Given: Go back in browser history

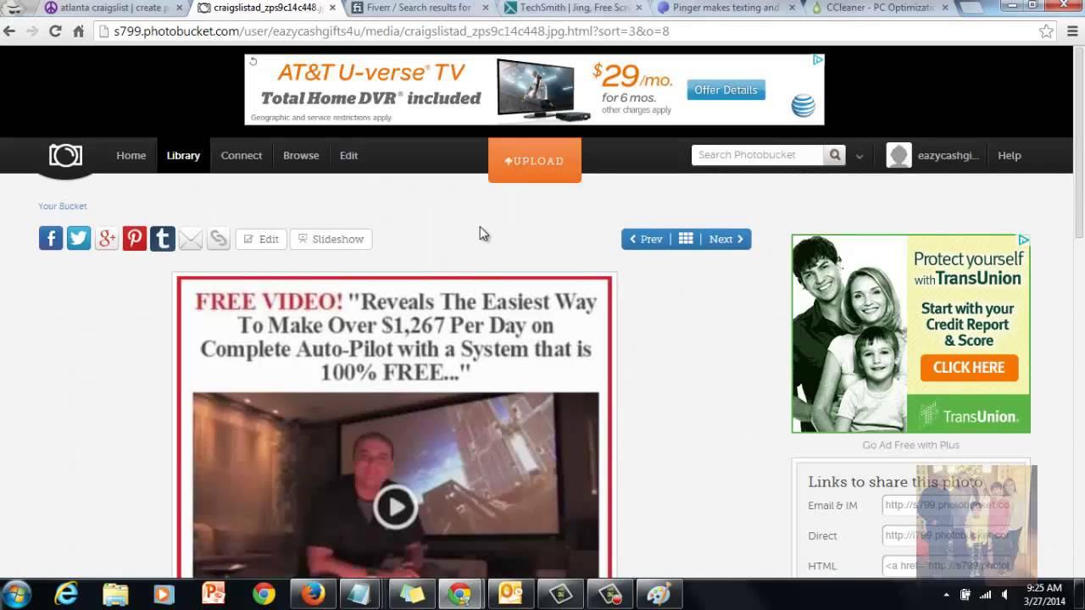Looking at the screenshot, I should coord(9,31).
